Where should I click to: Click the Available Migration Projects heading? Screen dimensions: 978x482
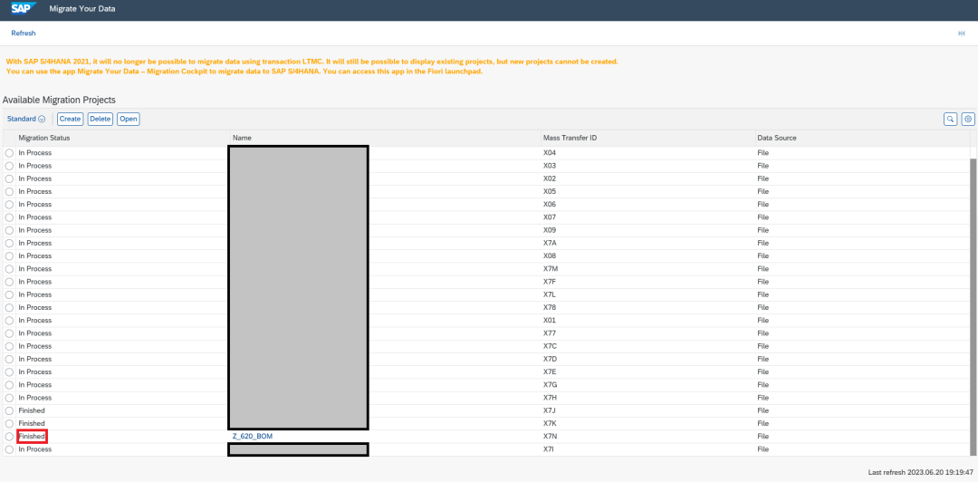point(59,100)
